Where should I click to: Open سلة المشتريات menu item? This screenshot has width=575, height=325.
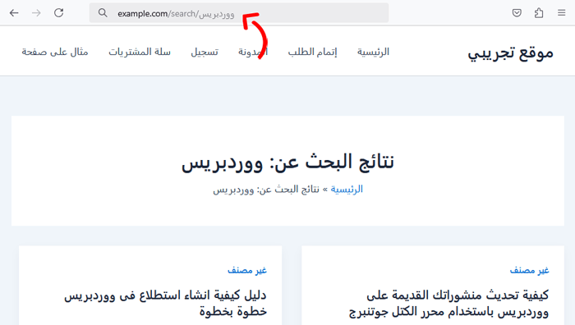click(140, 52)
